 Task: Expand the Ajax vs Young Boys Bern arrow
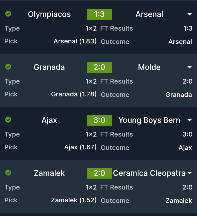click(x=189, y=120)
